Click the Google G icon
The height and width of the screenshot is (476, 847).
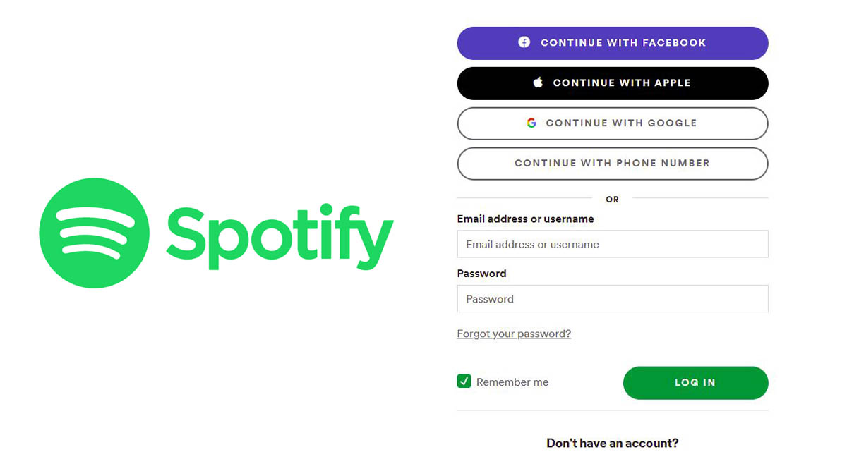[531, 123]
